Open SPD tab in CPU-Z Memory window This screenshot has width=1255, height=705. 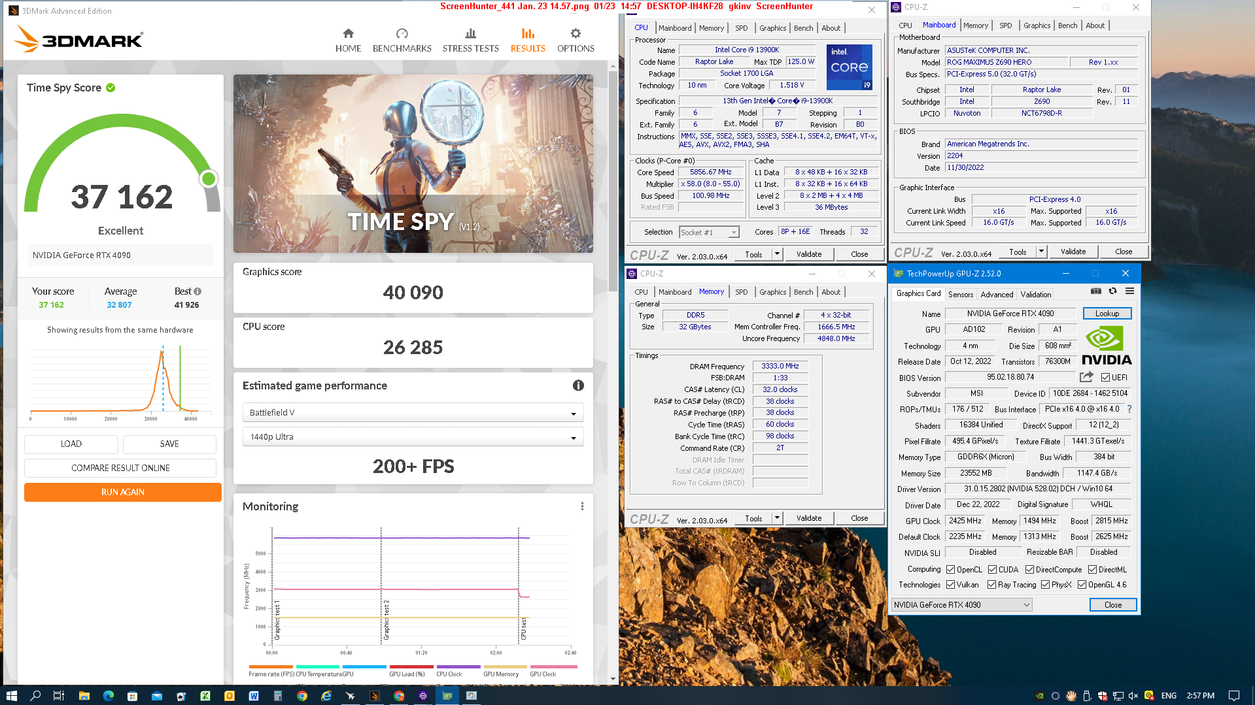pos(741,292)
